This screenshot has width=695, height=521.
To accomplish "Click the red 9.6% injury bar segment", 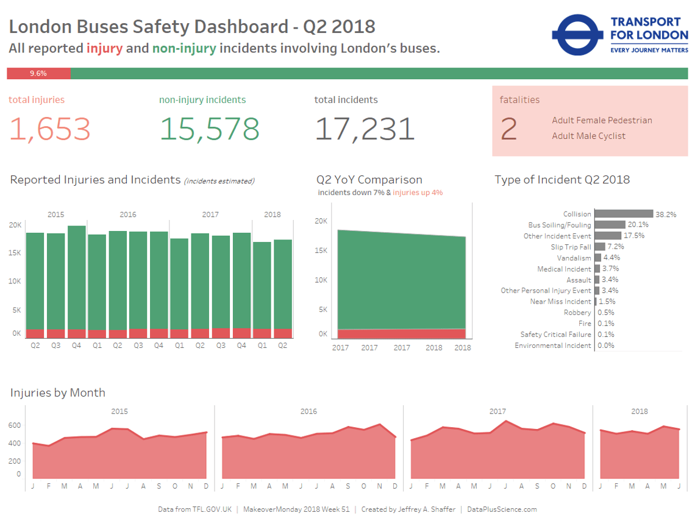I will tap(38, 74).
